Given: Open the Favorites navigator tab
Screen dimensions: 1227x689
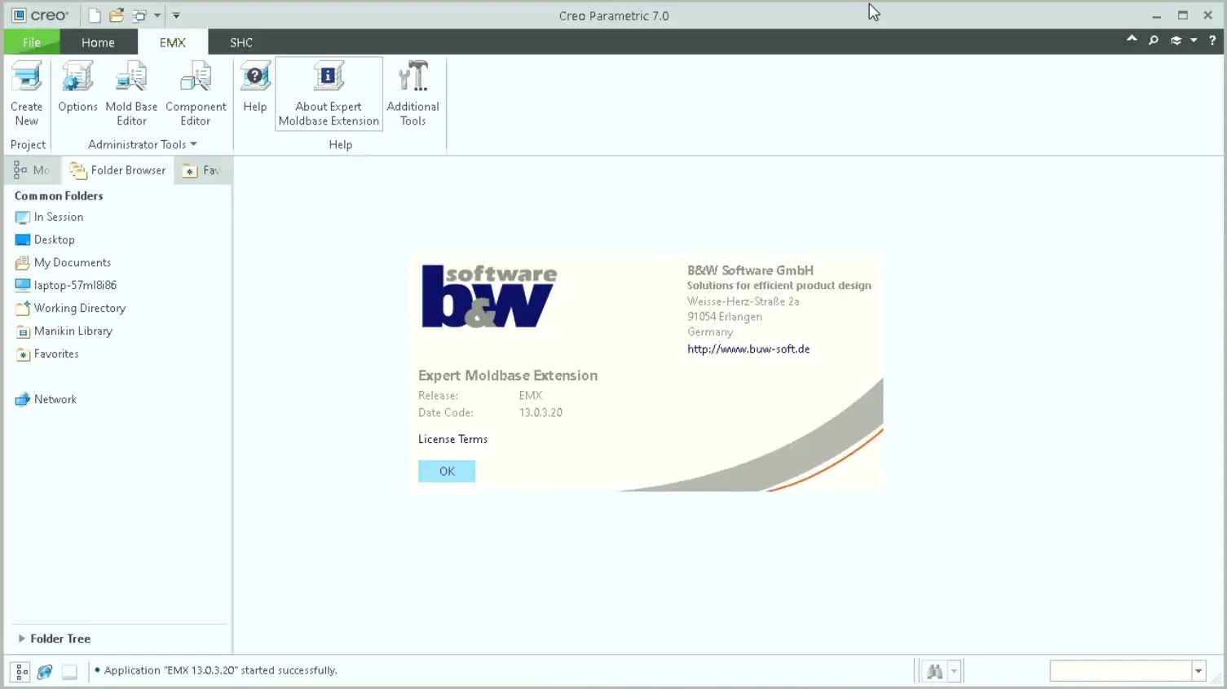Looking at the screenshot, I should 201,170.
